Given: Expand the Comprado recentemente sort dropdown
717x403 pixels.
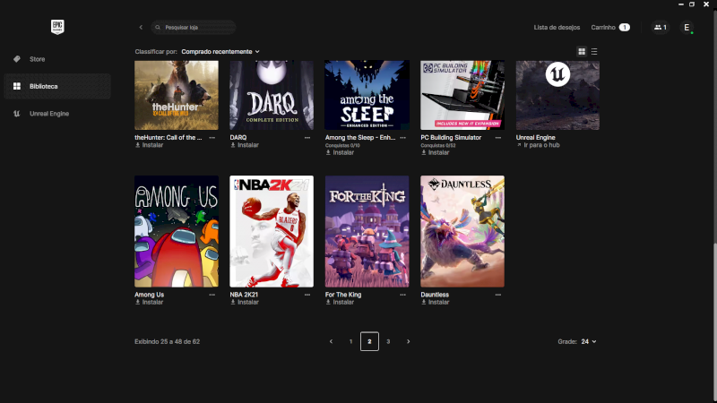Looking at the screenshot, I should point(220,52).
